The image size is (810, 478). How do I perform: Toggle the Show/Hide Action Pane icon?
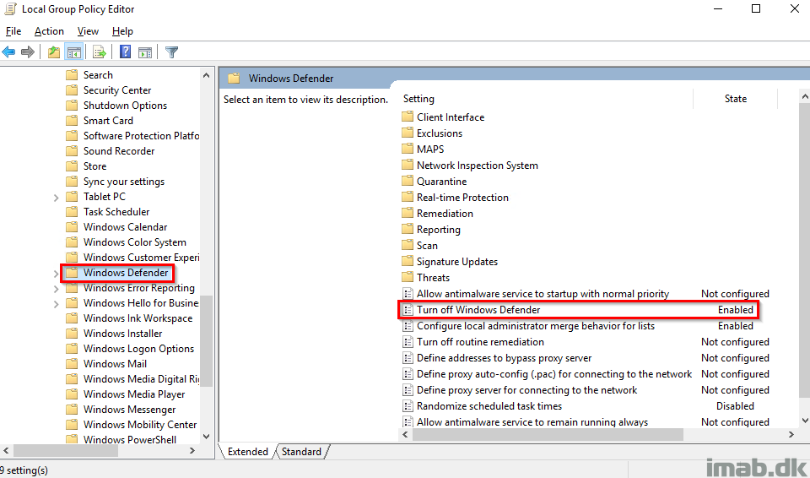tap(145, 52)
